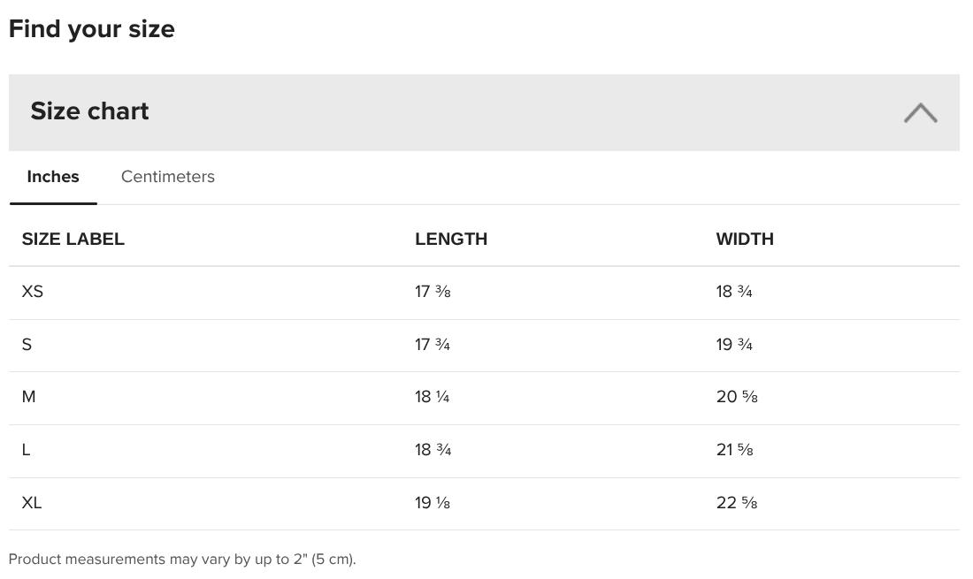Switch to the Centimeters tab

167,177
